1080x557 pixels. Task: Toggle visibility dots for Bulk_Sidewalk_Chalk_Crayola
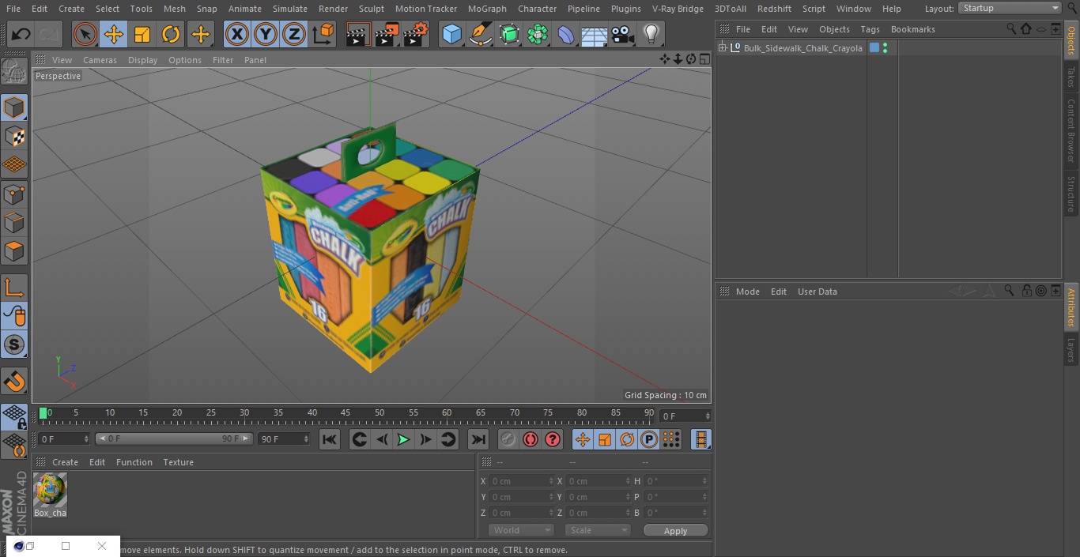click(x=885, y=48)
